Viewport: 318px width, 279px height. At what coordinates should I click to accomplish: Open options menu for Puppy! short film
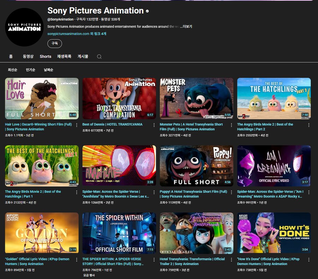pyautogui.click(x=231, y=192)
